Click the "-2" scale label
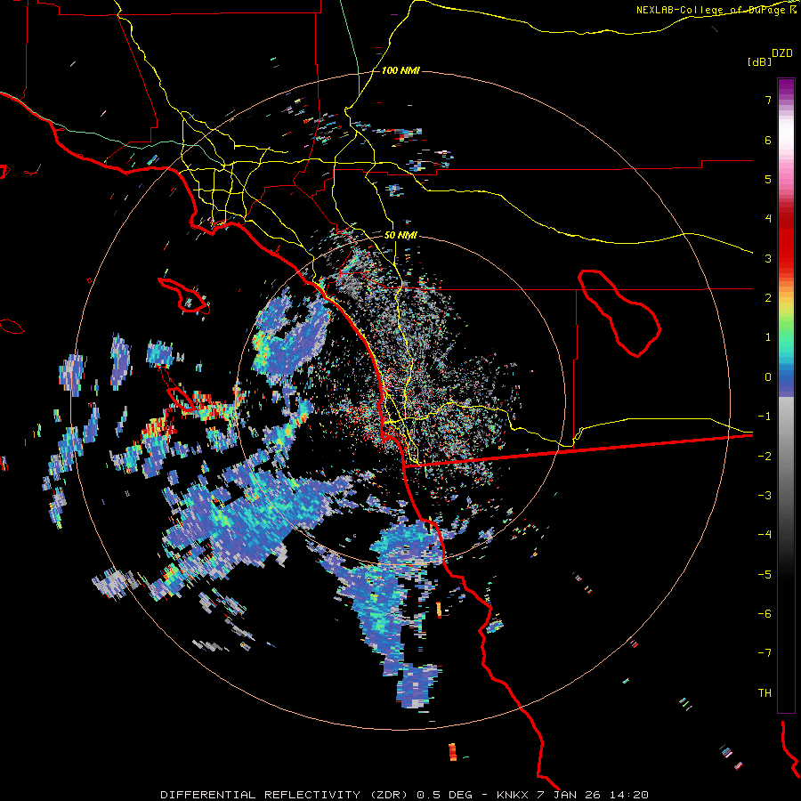The image size is (801, 801). click(765, 457)
